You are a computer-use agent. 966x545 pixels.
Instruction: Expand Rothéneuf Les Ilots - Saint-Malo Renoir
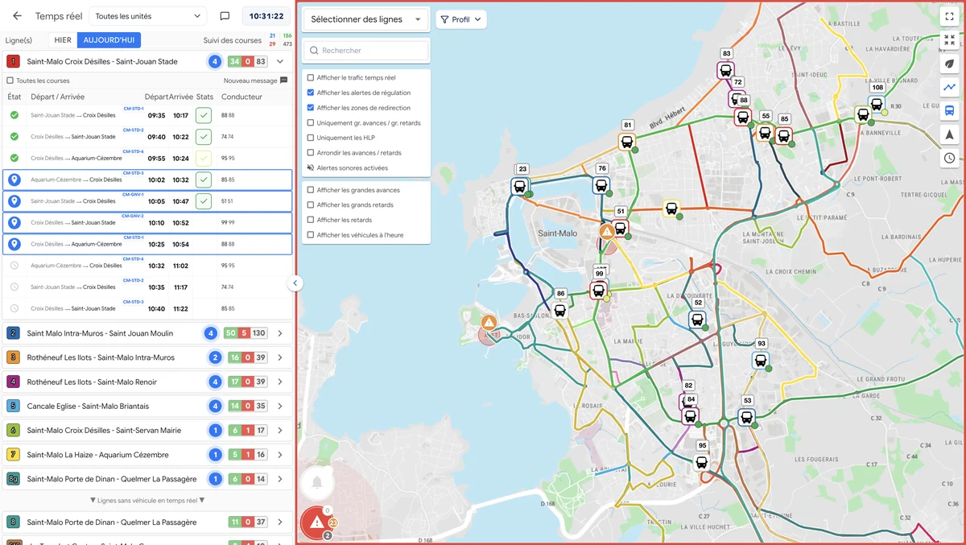[280, 382]
